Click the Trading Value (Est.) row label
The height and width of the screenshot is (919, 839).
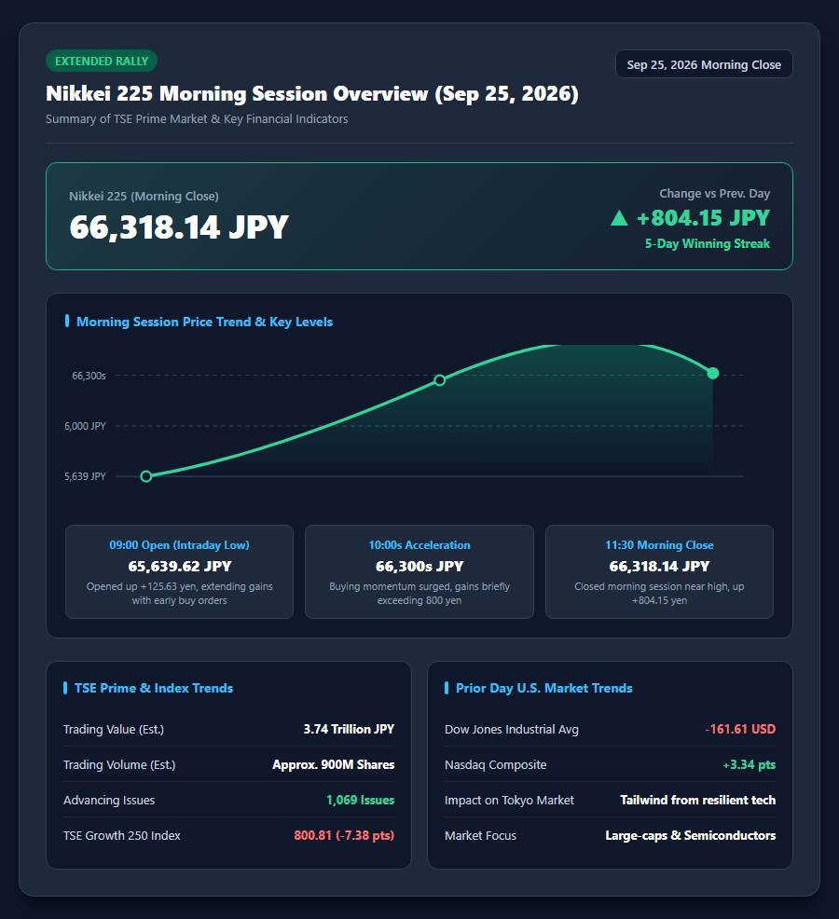(114, 729)
